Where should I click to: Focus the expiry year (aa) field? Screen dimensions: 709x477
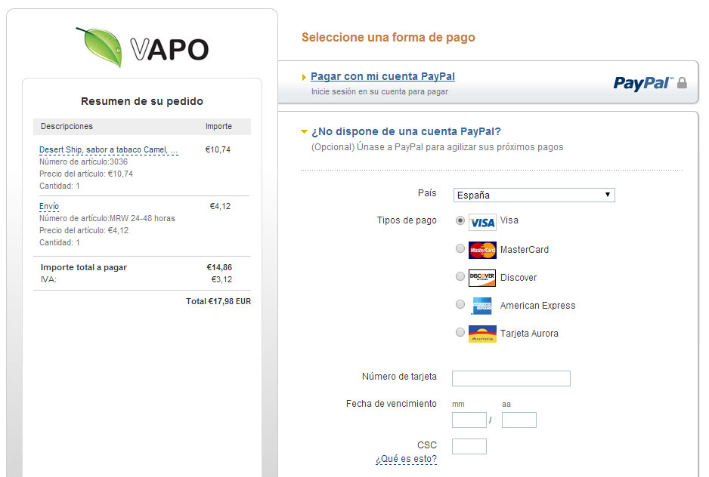(519, 420)
